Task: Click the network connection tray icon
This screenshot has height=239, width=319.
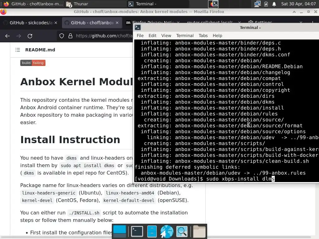Action: pos(257,4)
